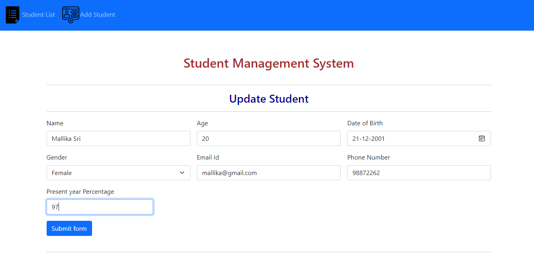534x255 pixels.
Task: Click the Update Student heading
Action: 269,99
